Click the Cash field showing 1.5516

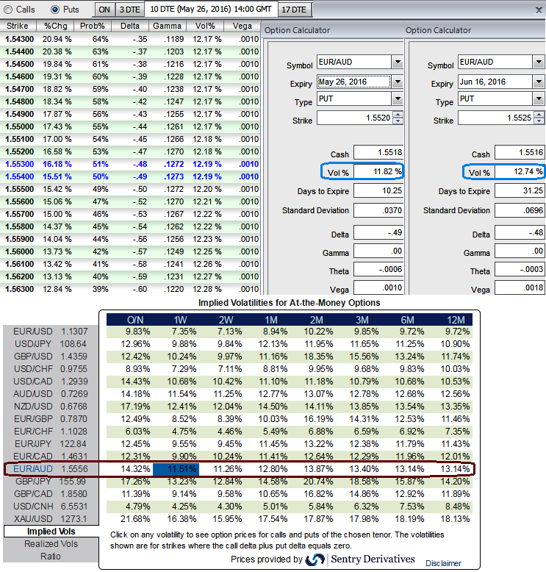[x=519, y=152]
